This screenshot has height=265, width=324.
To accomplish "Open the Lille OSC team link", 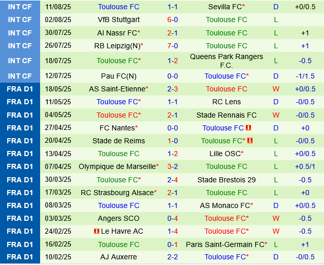I will 225,154.
